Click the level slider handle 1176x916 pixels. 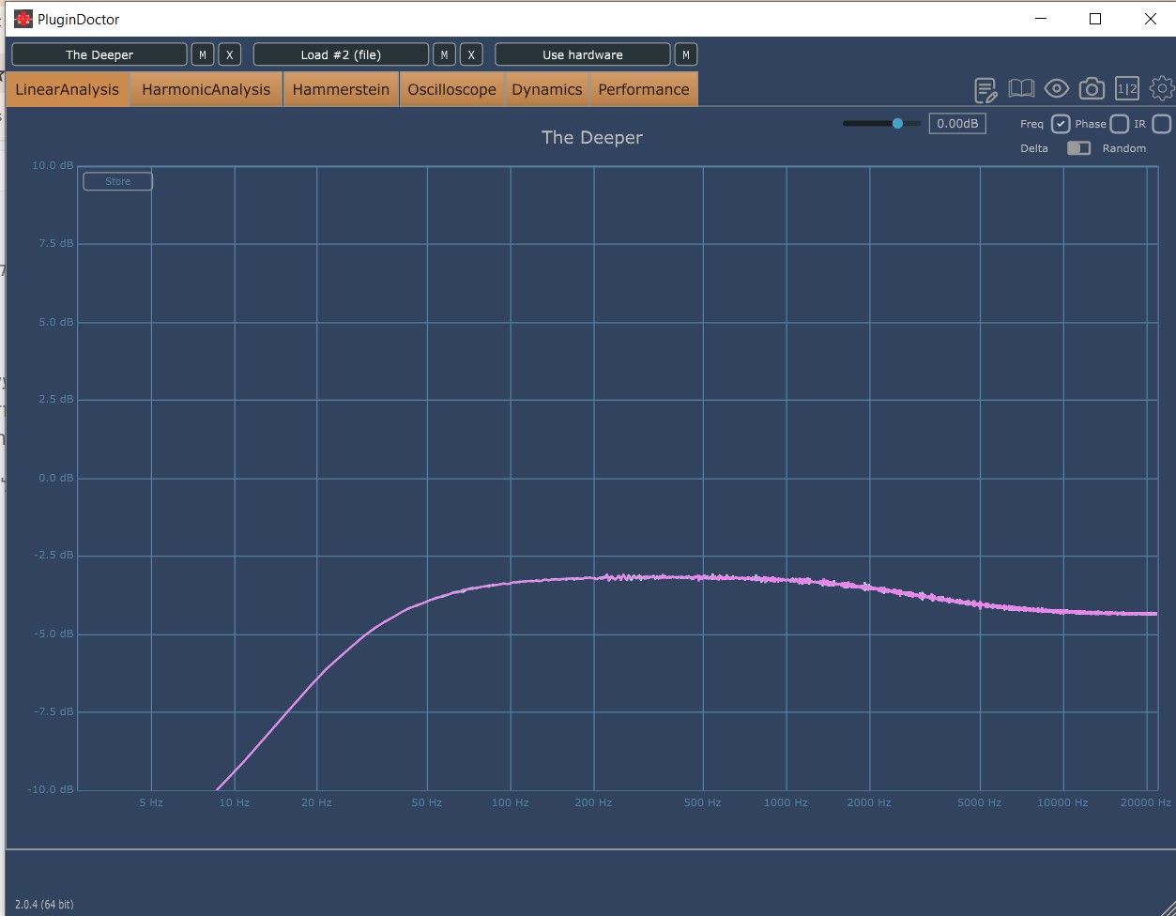coord(897,123)
